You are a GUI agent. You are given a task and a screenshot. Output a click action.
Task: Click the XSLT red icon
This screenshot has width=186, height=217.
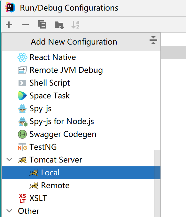[x=22, y=198]
